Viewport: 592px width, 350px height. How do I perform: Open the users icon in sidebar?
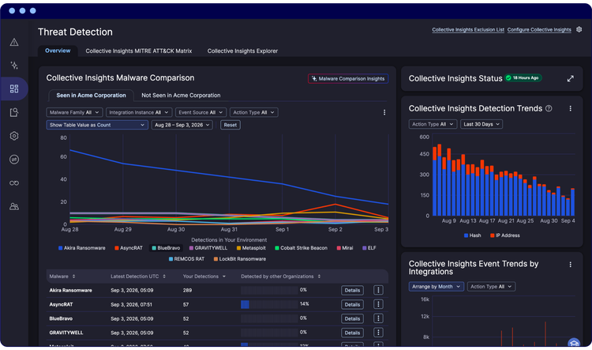point(14,206)
